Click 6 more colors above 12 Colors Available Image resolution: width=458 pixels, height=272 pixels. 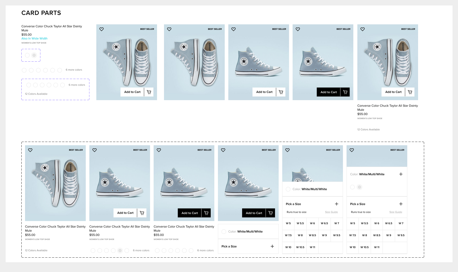77,85
